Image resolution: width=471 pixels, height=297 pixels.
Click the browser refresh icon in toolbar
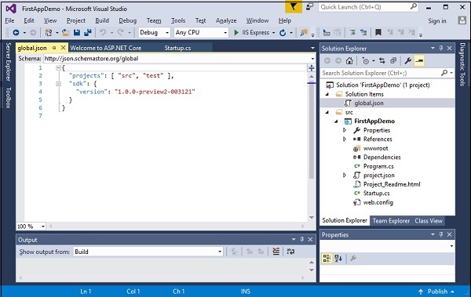[283, 32]
